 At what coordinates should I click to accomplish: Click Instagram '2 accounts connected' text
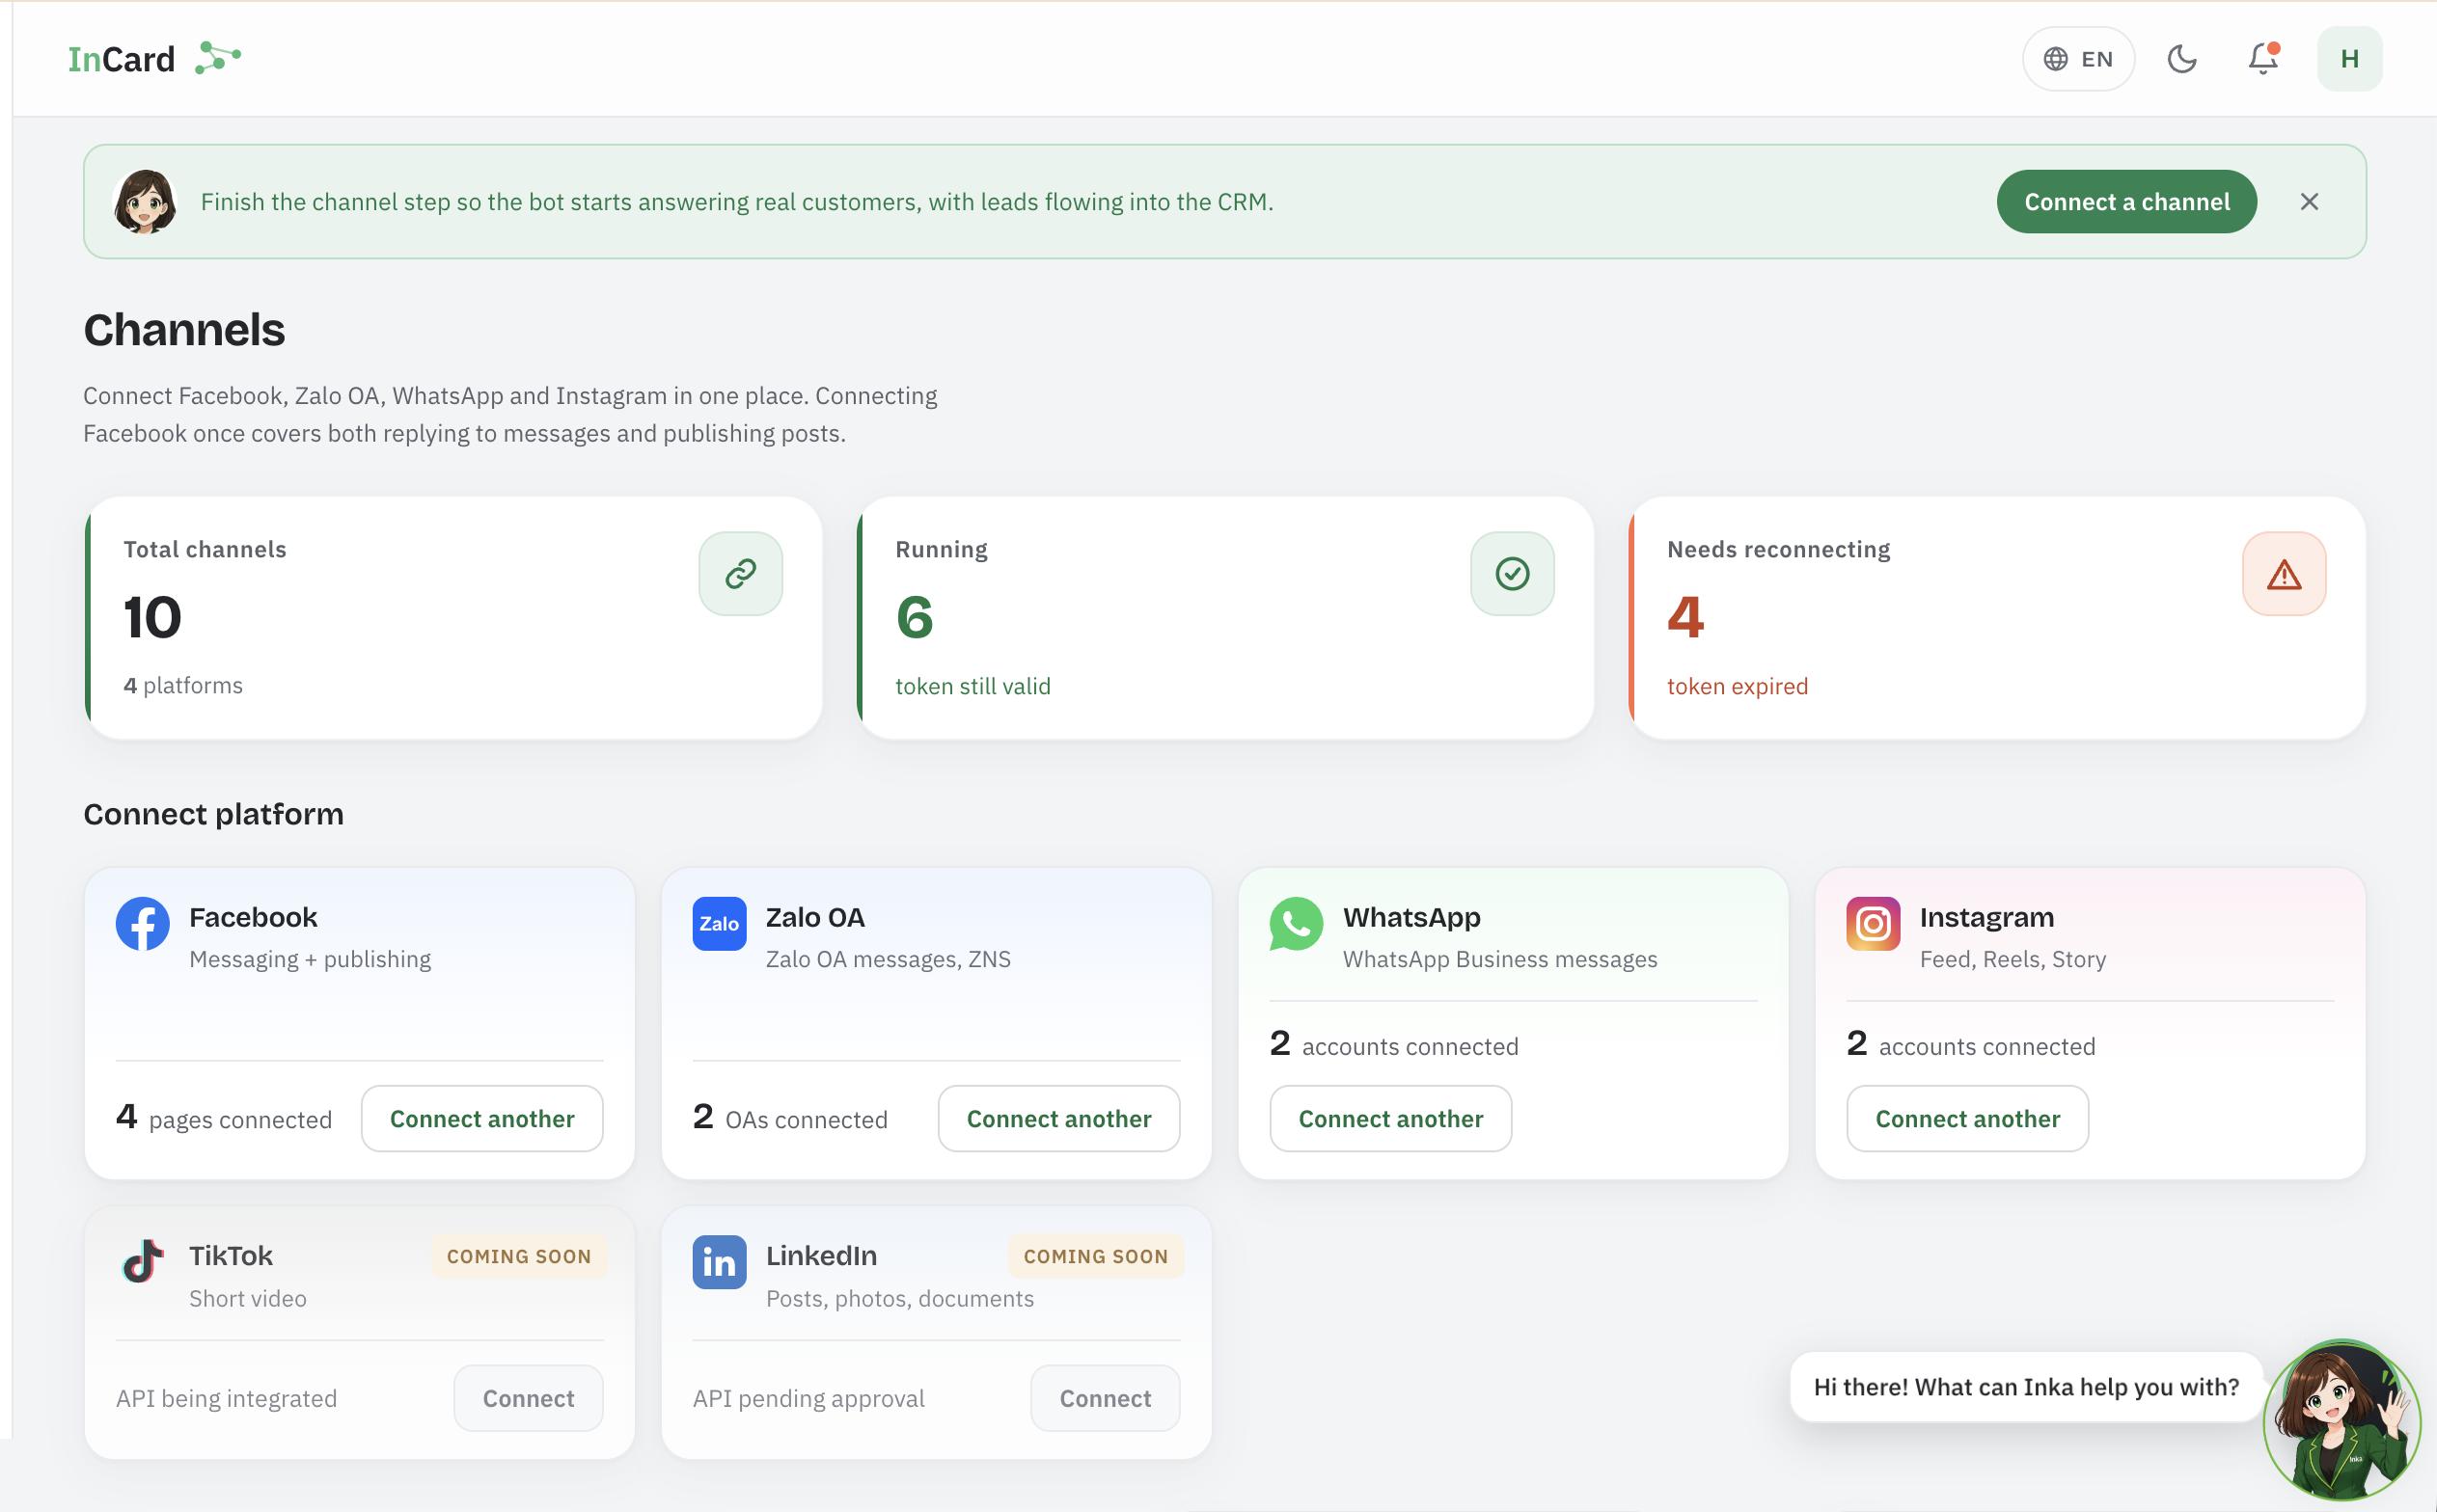(x=1971, y=1045)
